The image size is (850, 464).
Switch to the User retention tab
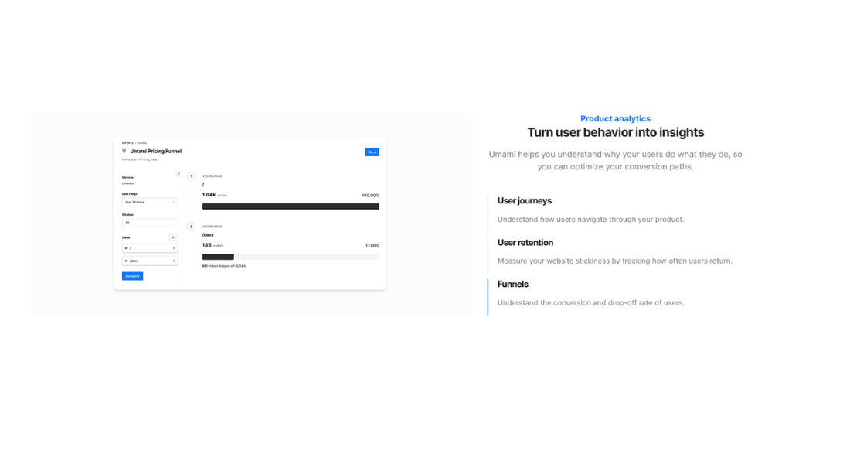pyautogui.click(x=525, y=243)
